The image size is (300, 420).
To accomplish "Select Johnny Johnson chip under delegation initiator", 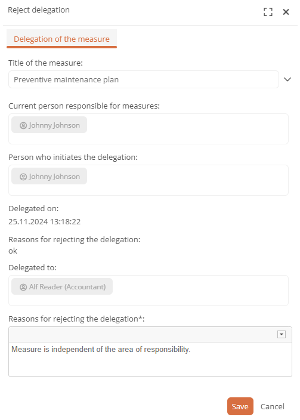I will click(50, 176).
